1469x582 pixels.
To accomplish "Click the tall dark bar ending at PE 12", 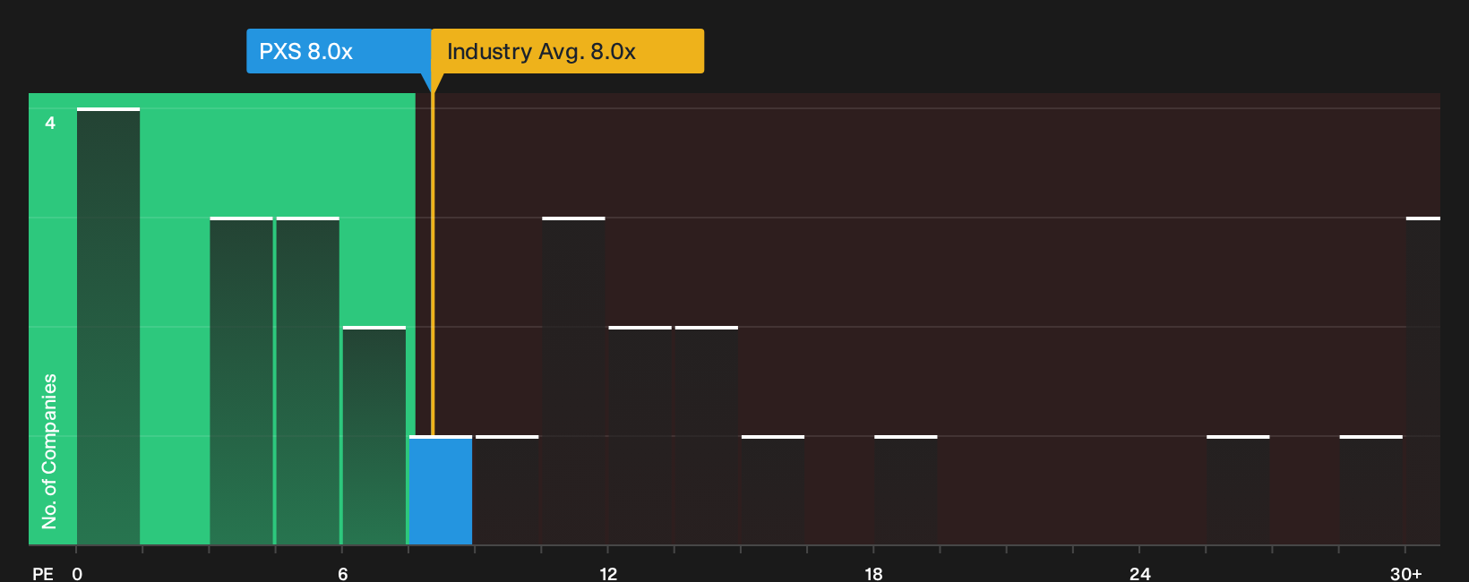I will coord(574,381).
